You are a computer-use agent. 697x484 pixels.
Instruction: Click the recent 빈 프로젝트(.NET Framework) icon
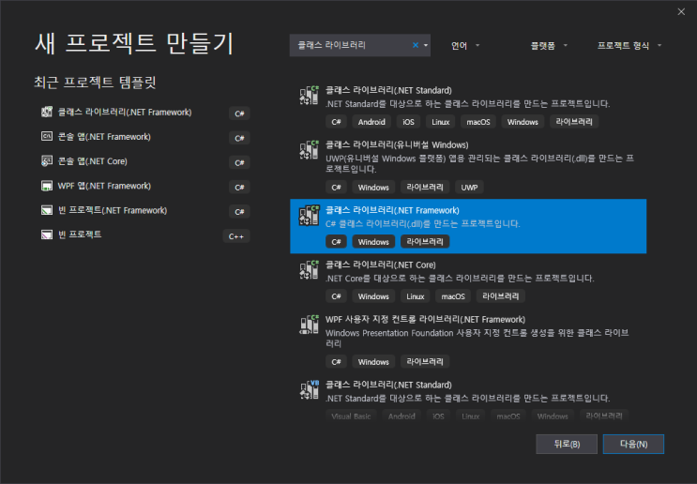coord(47,210)
